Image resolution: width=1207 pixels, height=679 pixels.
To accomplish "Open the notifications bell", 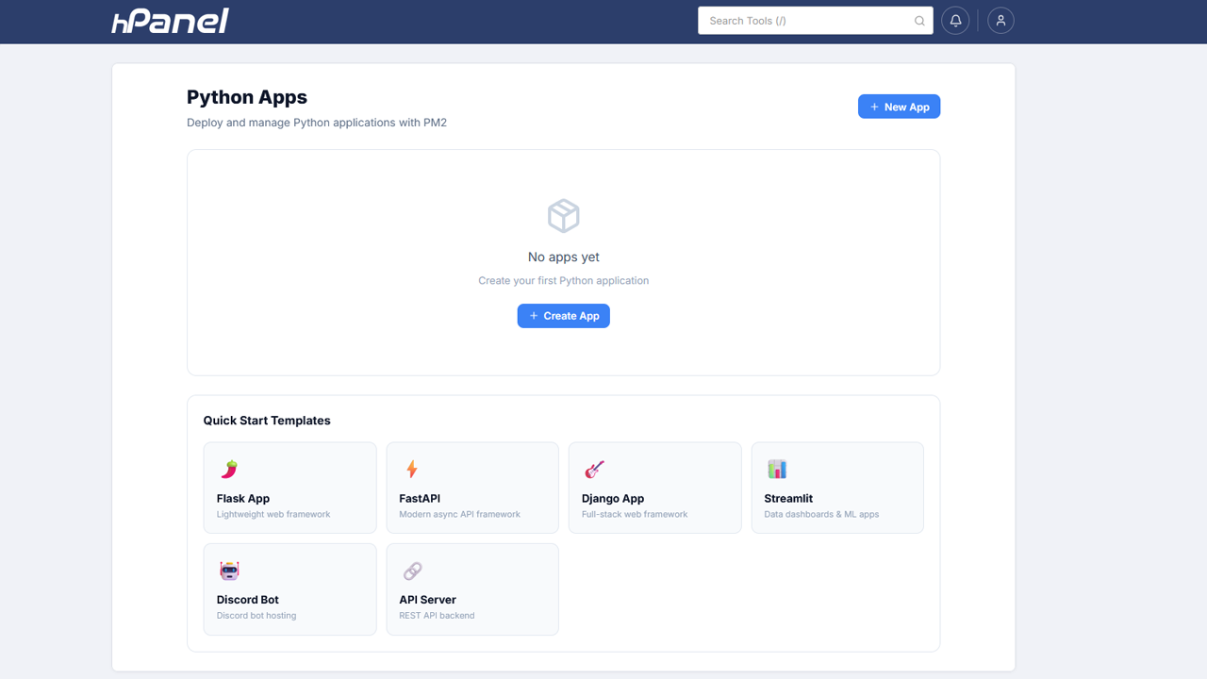I will coord(955,21).
